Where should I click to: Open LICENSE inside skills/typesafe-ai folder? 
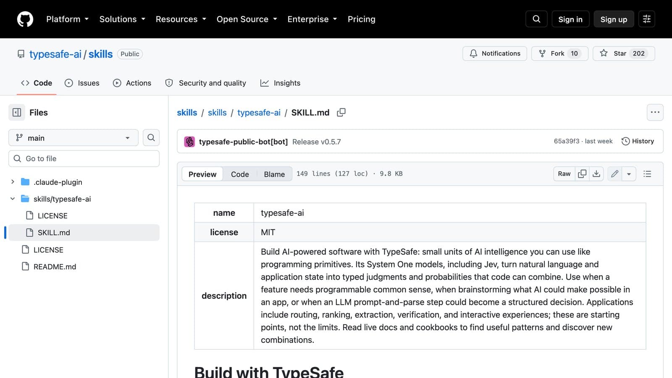[52, 215]
